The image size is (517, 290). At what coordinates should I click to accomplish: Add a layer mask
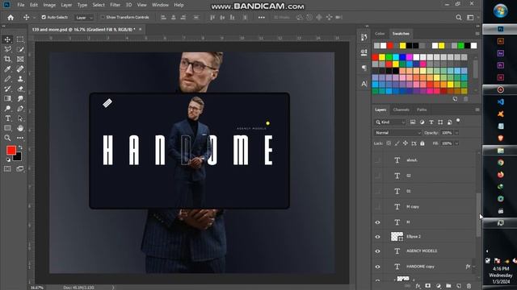[x=427, y=286]
